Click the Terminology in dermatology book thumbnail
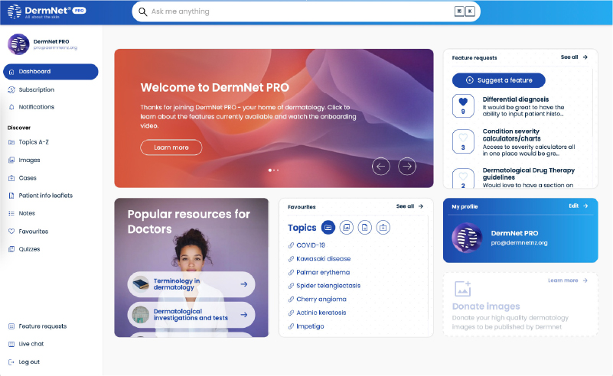This screenshot has width=613, height=376. click(x=140, y=284)
